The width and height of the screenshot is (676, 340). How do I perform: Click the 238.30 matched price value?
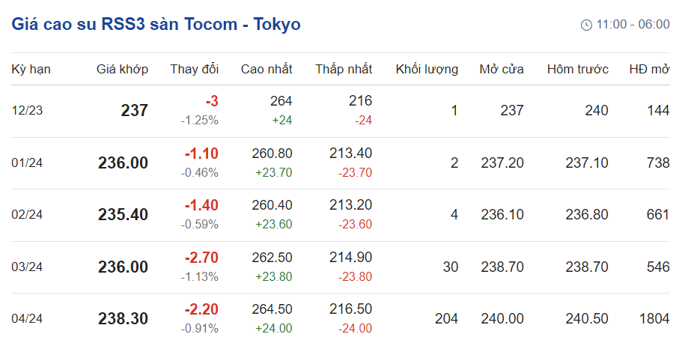pos(123,318)
